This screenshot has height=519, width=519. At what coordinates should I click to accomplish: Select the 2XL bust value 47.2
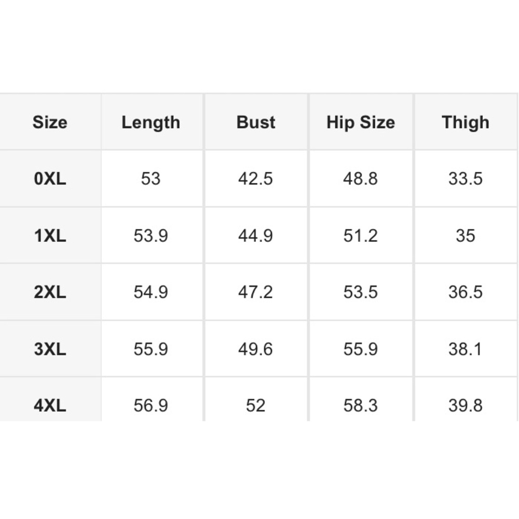(255, 292)
